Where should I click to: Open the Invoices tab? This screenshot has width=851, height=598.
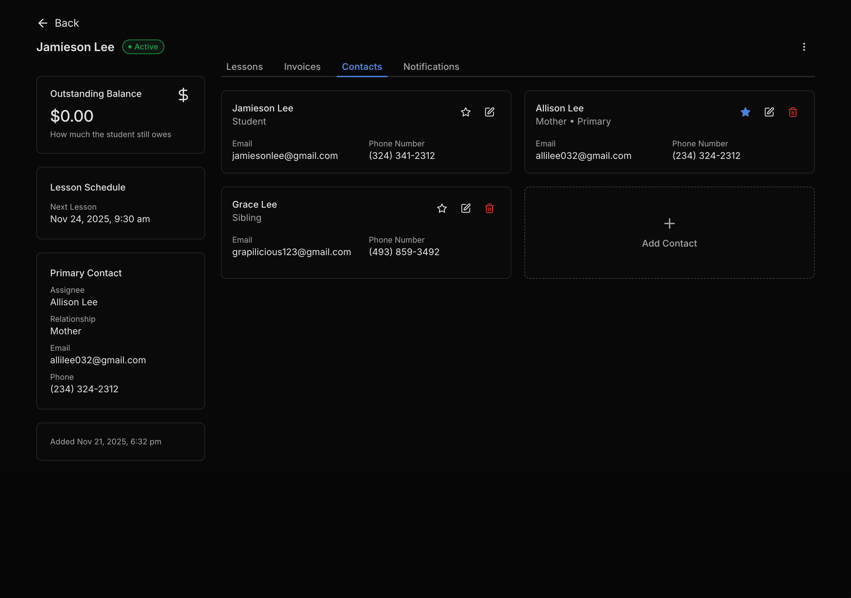(x=302, y=67)
